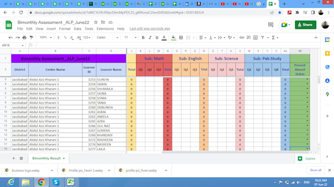Star the document title
The image size is (334, 187).
96,23
